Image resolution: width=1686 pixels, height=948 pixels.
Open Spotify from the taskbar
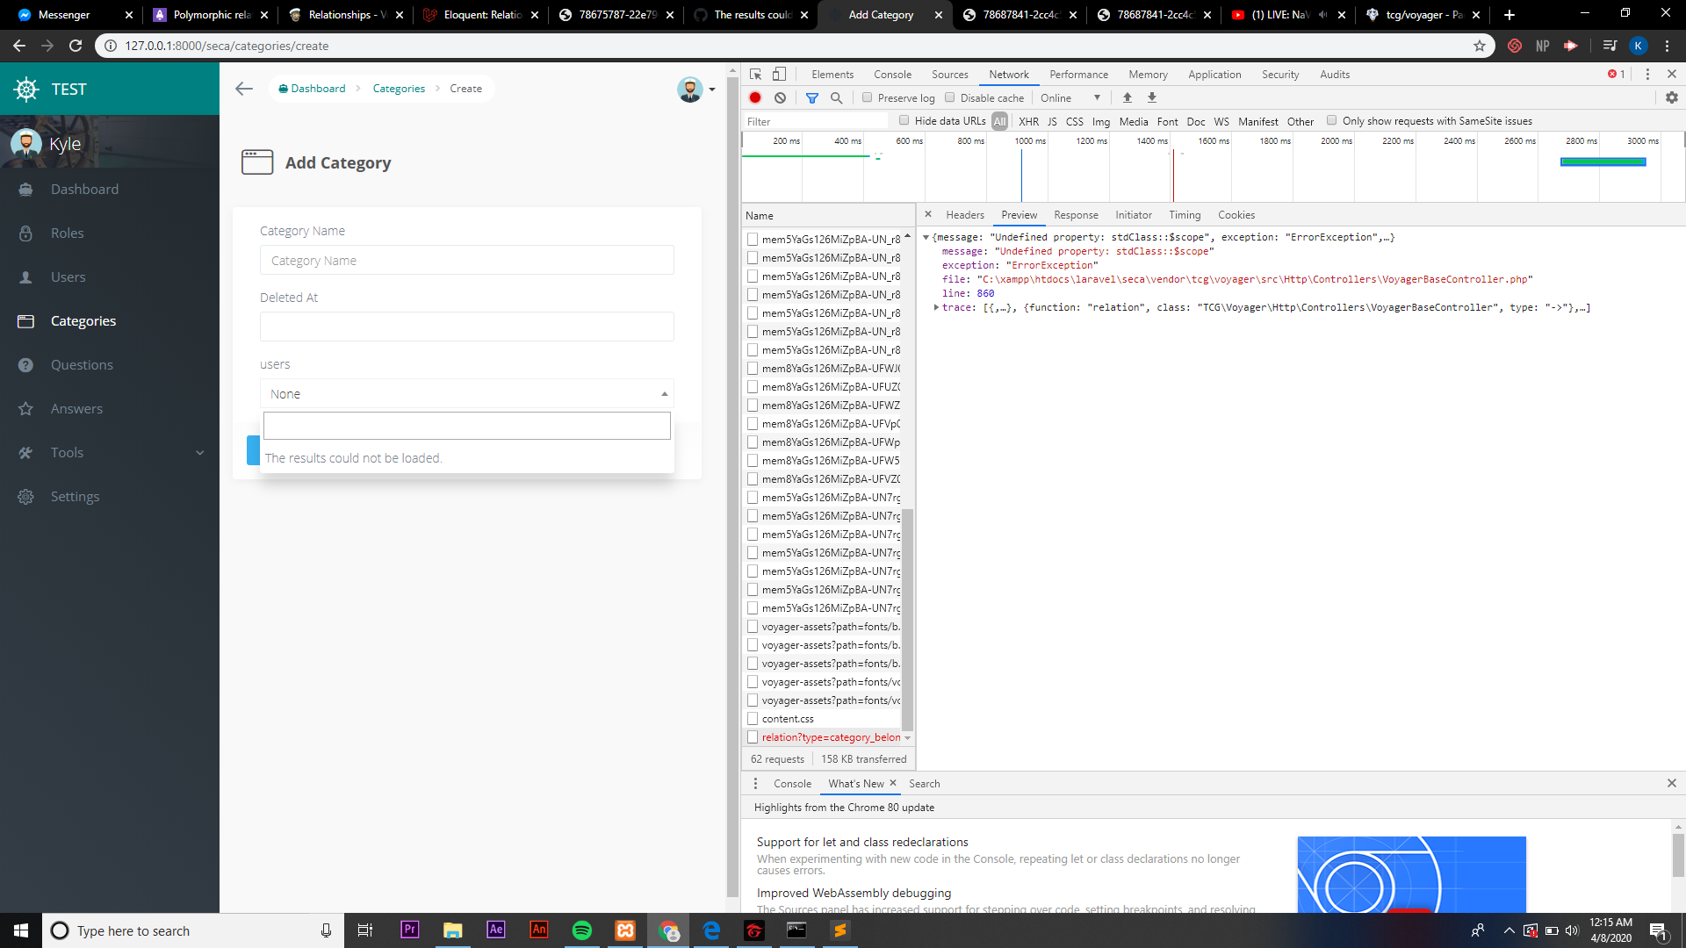click(x=581, y=930)
